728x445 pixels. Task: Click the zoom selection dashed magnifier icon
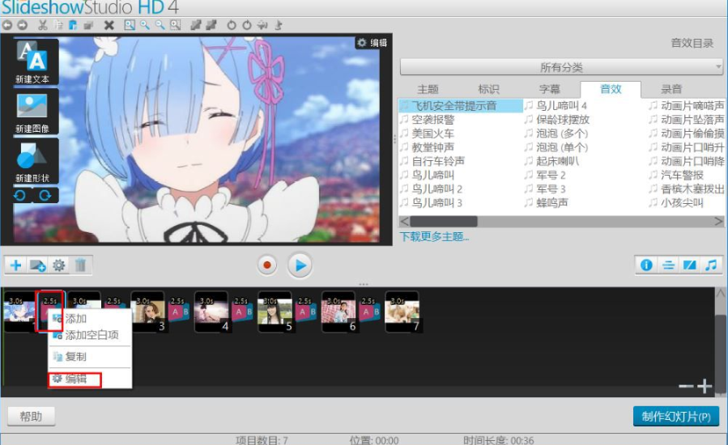click(x=175, y=25)
